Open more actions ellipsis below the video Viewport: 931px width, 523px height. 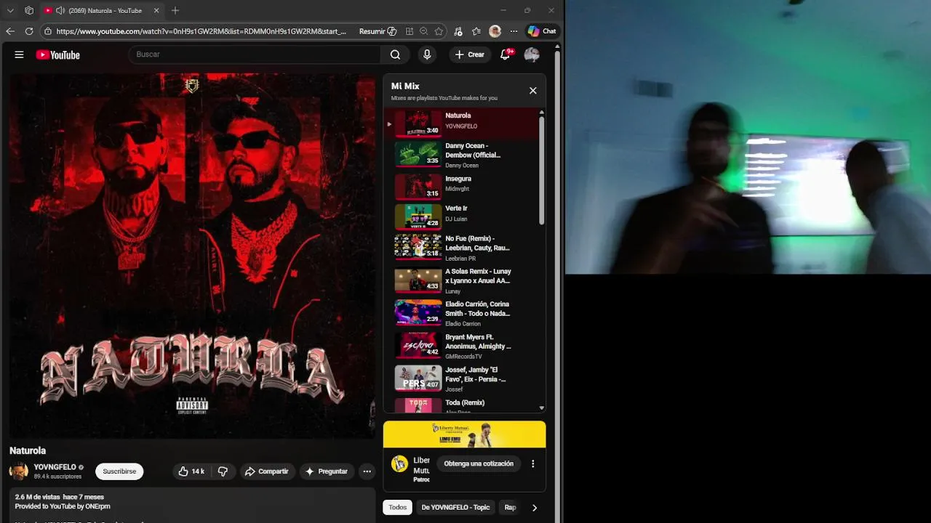367,471
